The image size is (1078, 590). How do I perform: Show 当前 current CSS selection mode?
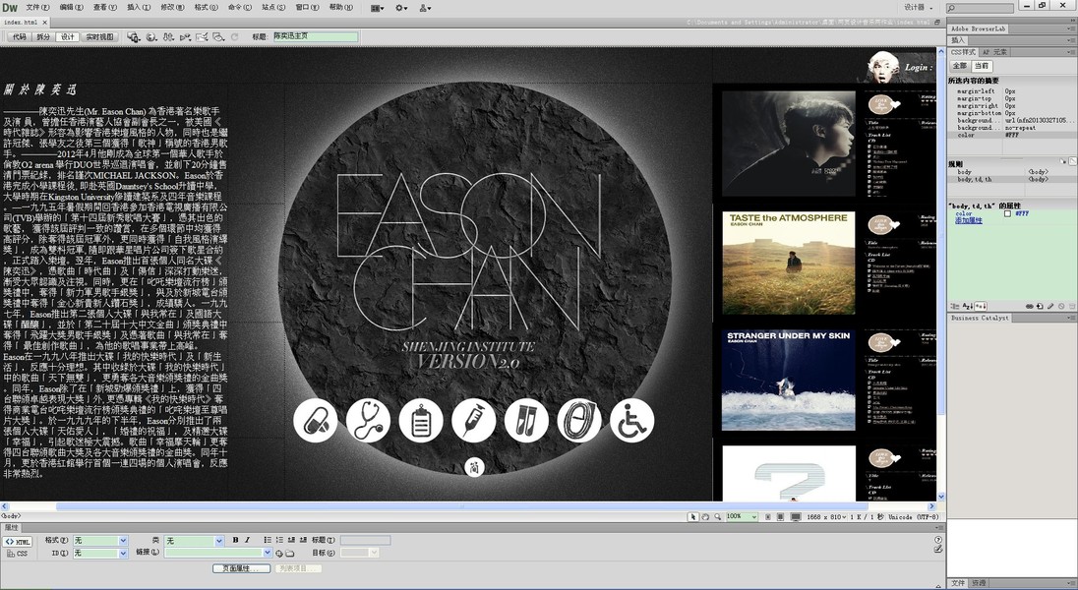click(x=981, y=66)
